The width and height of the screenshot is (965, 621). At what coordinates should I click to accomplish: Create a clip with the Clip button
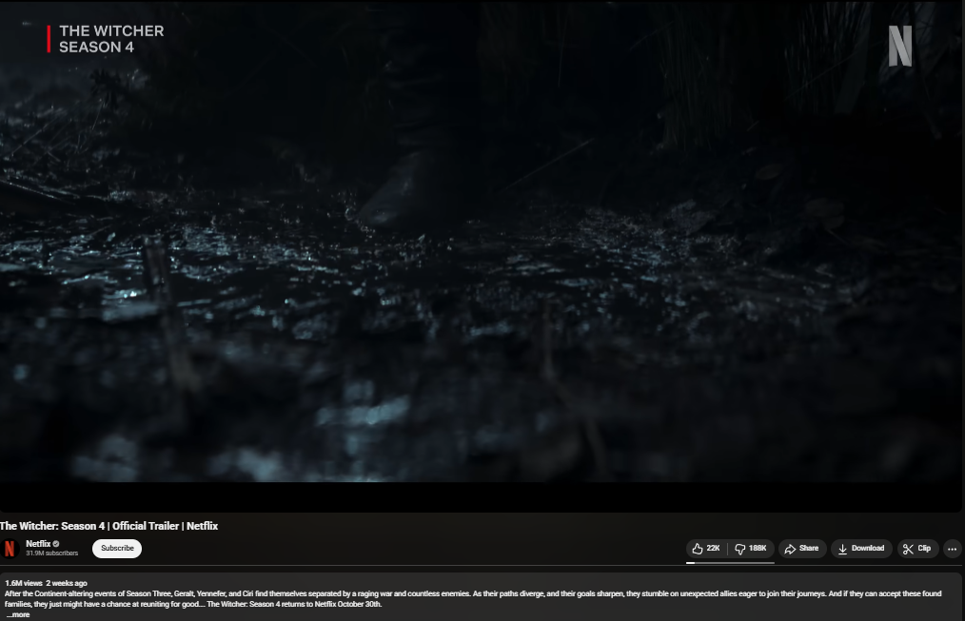tap(917, 549)
